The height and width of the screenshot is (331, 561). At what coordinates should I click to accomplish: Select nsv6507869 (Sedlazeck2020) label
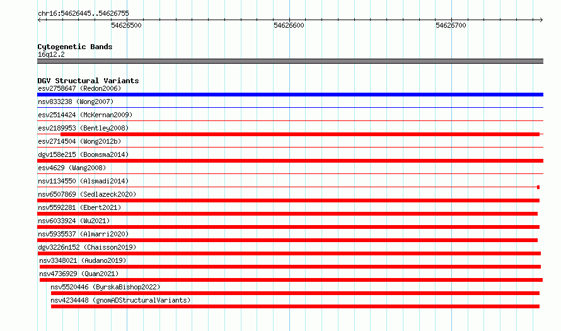tap(87, 194)
